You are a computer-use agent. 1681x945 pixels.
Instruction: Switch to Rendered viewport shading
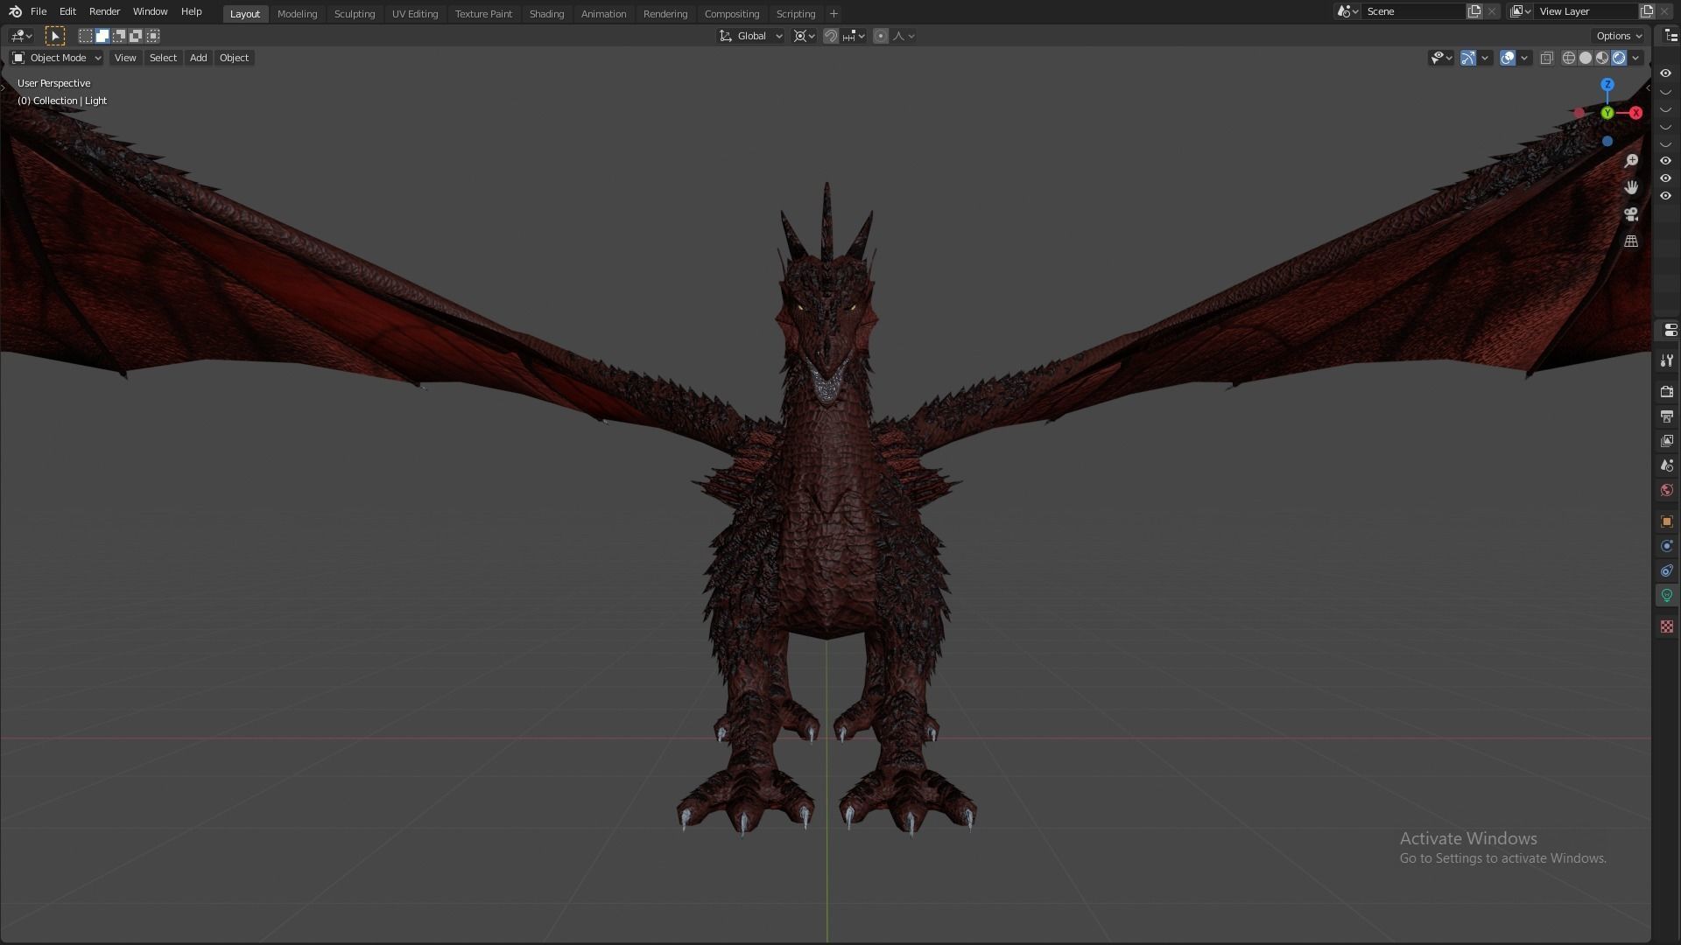(1619, 58)
